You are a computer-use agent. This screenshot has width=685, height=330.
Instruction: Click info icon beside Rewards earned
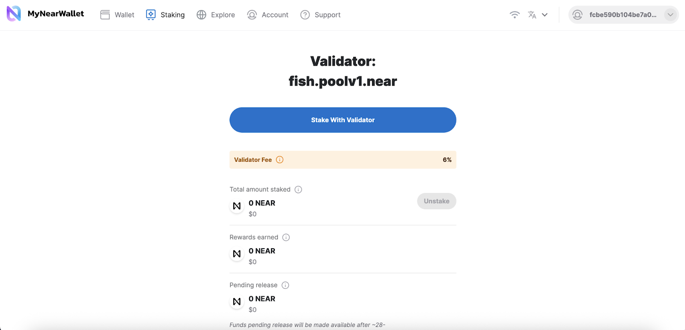(286, 238)
